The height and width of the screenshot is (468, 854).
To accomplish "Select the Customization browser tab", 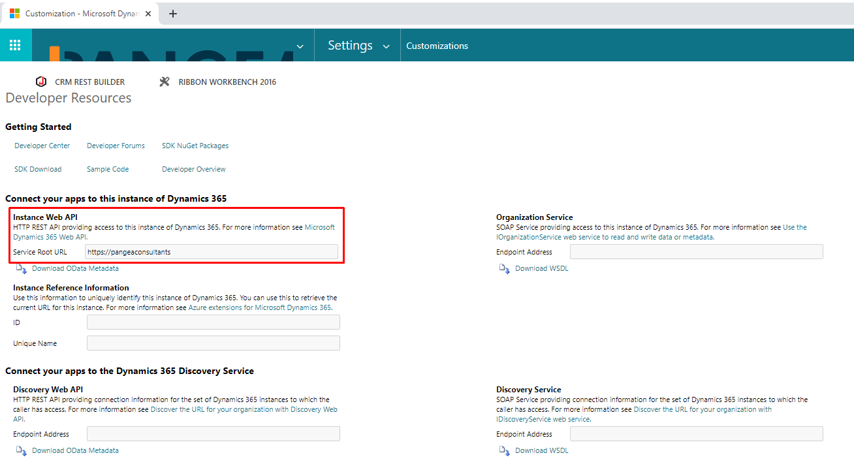I will 78,13.
